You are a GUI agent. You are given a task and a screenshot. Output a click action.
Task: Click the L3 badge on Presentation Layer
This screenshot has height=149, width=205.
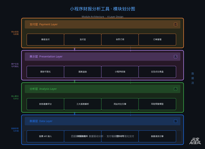pyautogui.click(x=176, y=56)
